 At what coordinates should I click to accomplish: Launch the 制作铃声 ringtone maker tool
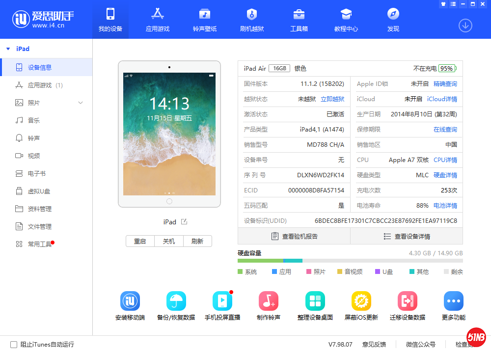pyautogui.click(x=269, y=300)
